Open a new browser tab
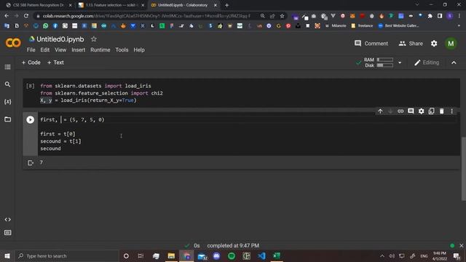The height and width of the screenshot is (262, 466). pyautogui.click(x=226, y=5)
